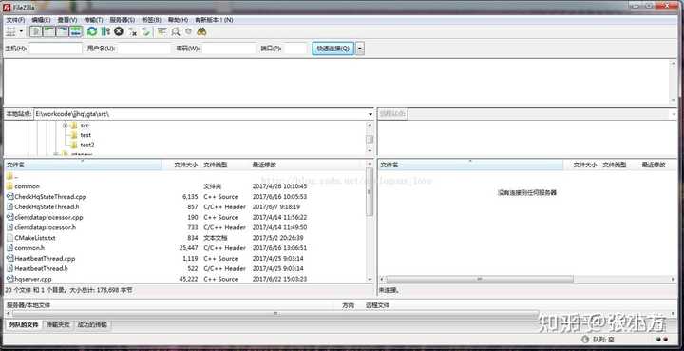The image size is (684, 351).
Task: Open the directory listing filters icon
Action: pyautogui.click(x=161, y=31)
